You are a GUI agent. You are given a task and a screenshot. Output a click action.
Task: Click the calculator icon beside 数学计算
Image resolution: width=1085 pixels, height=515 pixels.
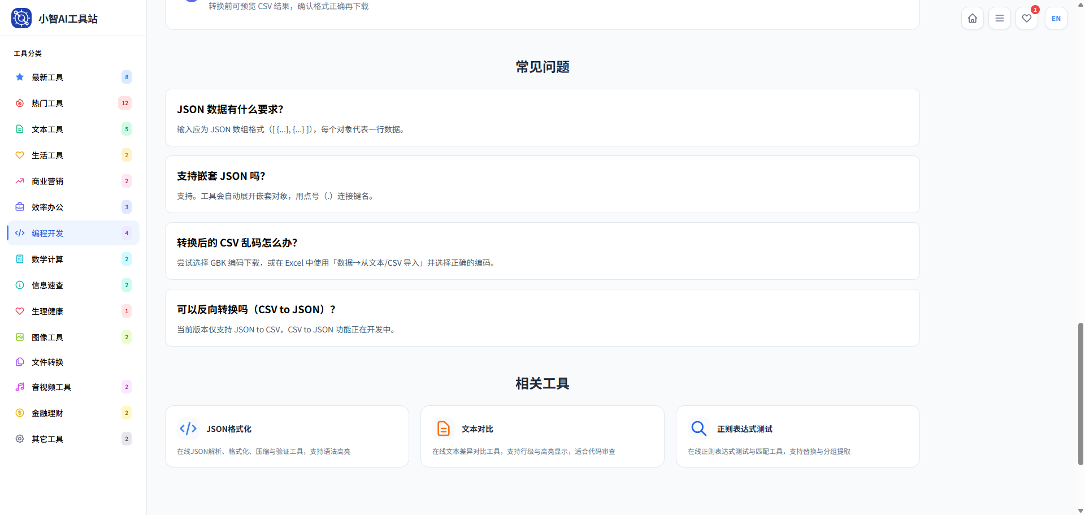(x=20, y=259)
